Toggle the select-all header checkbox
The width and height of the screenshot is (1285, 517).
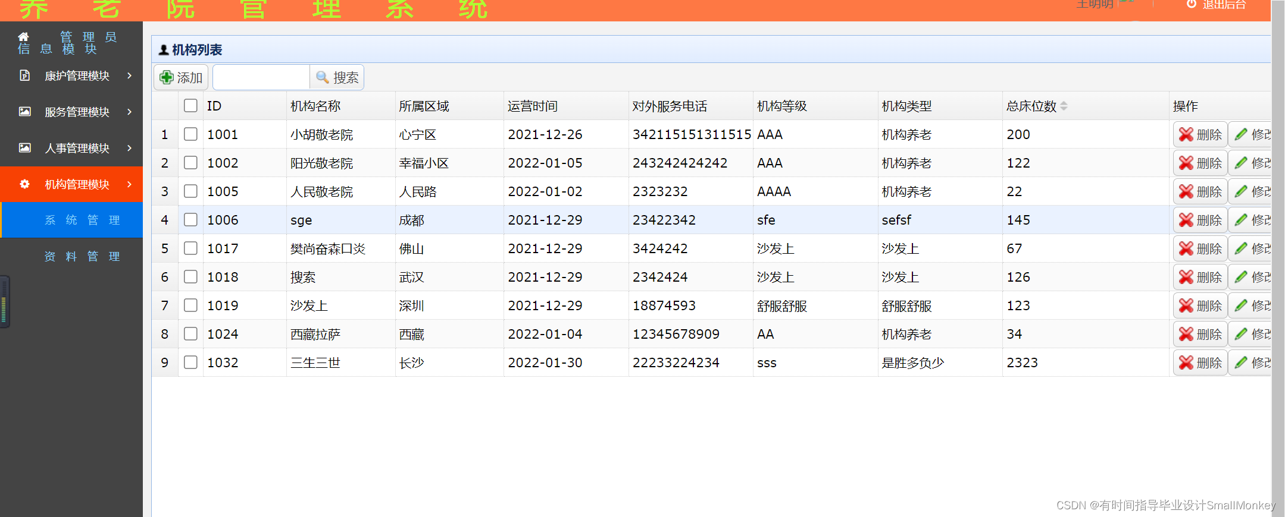click(x=190, y=105)
